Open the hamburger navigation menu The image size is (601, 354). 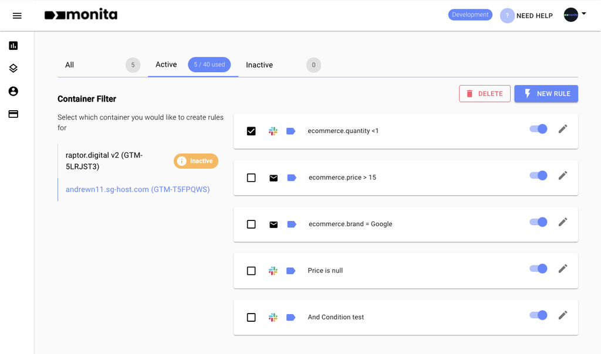(x=17, y=15)
